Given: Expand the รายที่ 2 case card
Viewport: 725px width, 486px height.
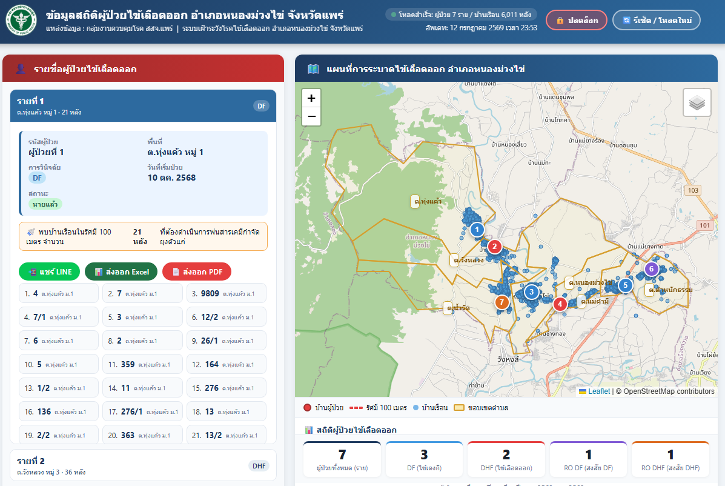Looking at the screenshot, I should pos(144,465).
